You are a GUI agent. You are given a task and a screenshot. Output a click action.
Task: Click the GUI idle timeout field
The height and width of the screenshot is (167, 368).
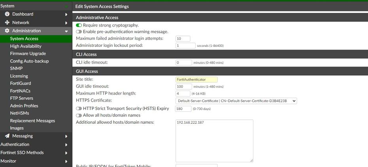coord(184,87)
